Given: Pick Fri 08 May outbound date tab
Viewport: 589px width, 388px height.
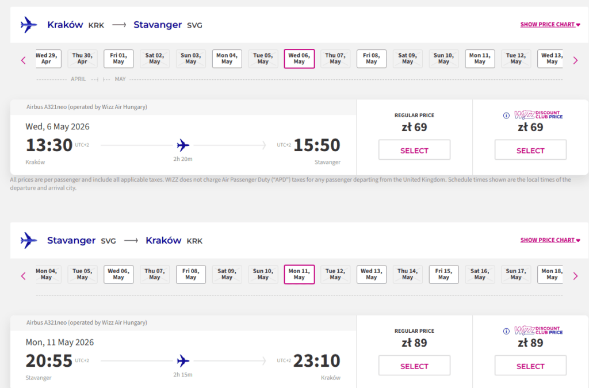Looking at the screenshot, I should pos(372,59).
